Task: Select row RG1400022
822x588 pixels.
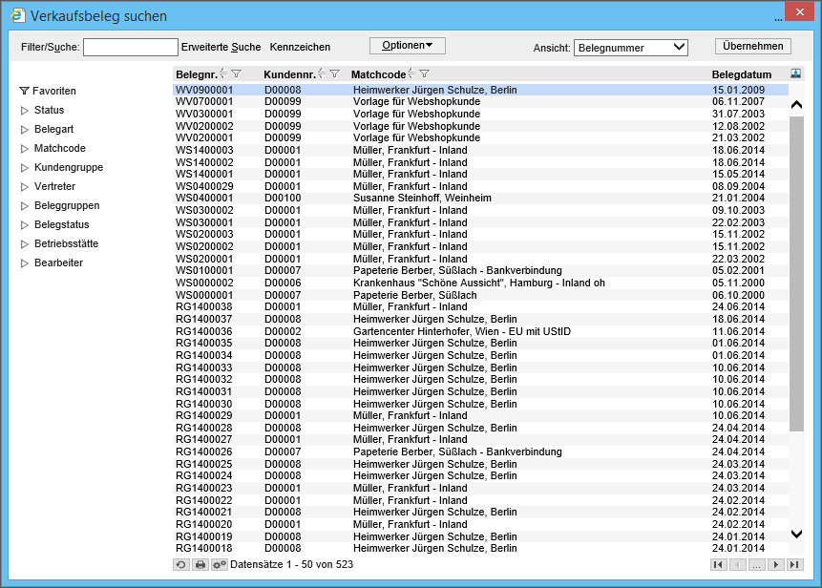Action: tap(481, 500)
